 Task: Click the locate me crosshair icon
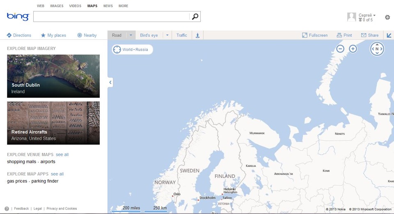117,50
